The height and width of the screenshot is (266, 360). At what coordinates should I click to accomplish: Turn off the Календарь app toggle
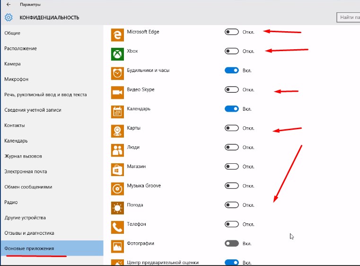click(232, 109)
